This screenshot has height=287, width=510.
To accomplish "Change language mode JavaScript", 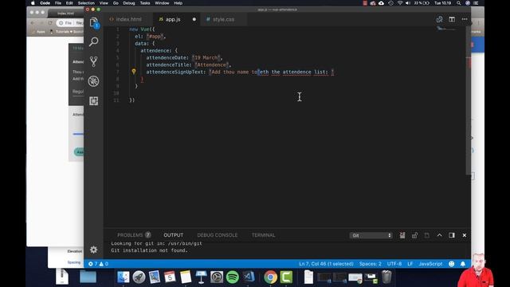I will click(x=430, y=264).
